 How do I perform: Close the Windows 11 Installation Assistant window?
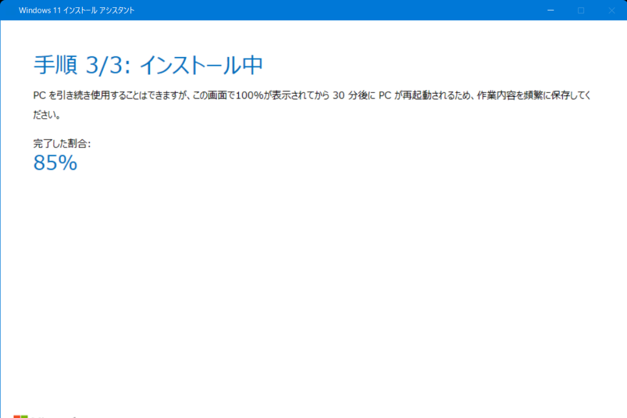(x=612, y=10)
